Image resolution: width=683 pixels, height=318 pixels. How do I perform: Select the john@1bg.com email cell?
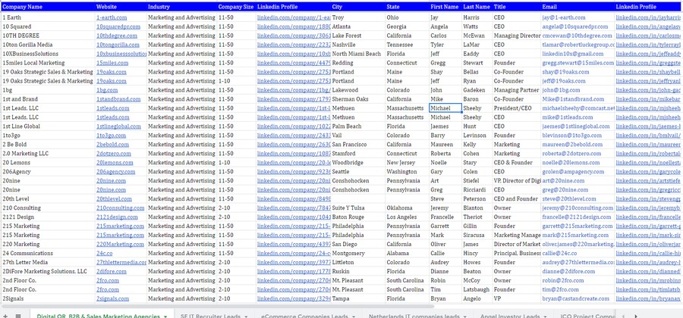[x=578, y=90]
